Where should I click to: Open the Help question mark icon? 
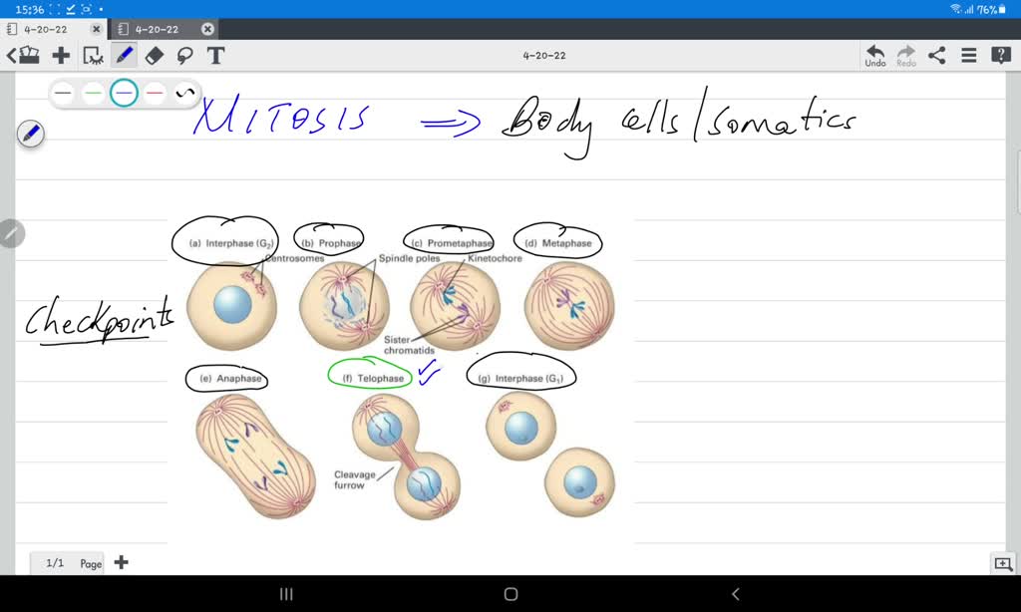1000,56
